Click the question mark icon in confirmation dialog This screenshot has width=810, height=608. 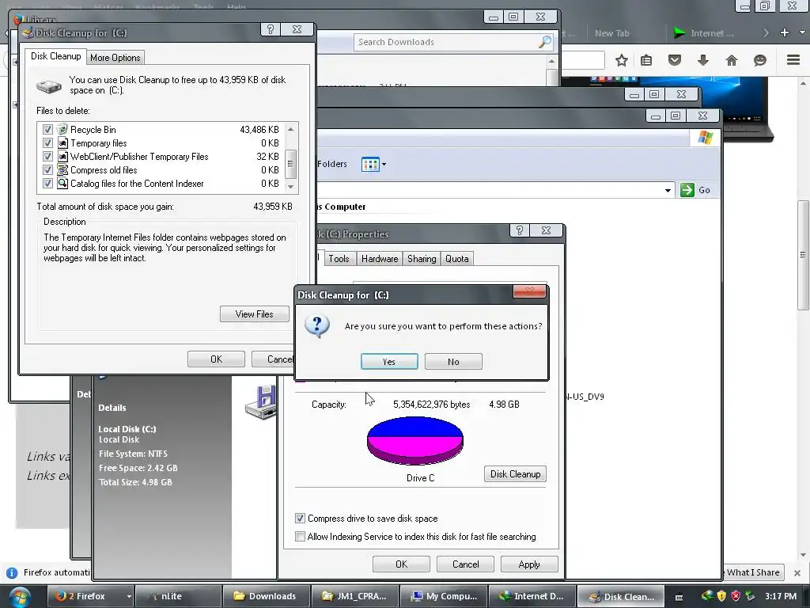[317, 326]
